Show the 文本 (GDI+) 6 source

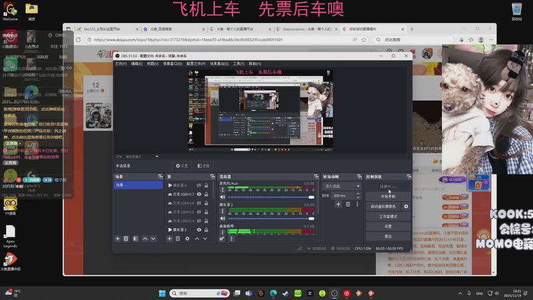pos(199,203)
